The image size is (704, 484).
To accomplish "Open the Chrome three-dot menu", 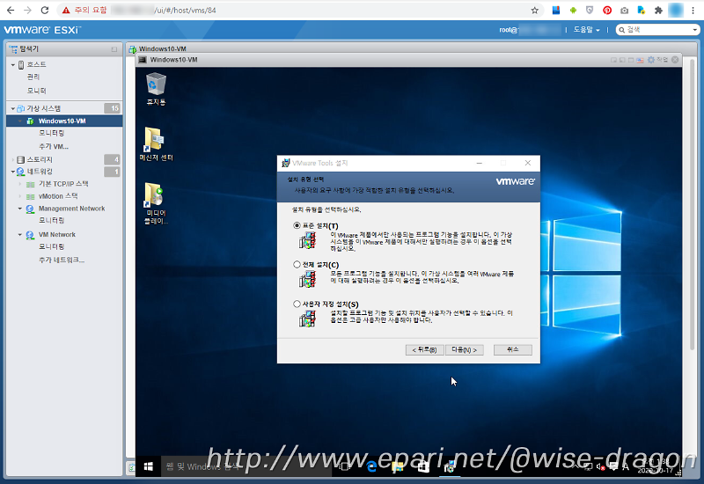I will click(693, 11).
